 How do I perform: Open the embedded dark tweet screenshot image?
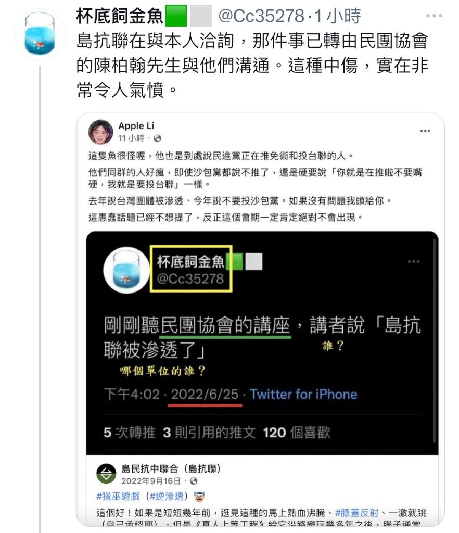[x=262, y=343]
